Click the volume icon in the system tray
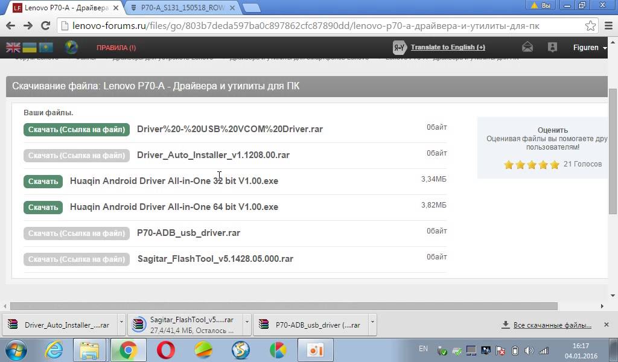 point(529,350)
